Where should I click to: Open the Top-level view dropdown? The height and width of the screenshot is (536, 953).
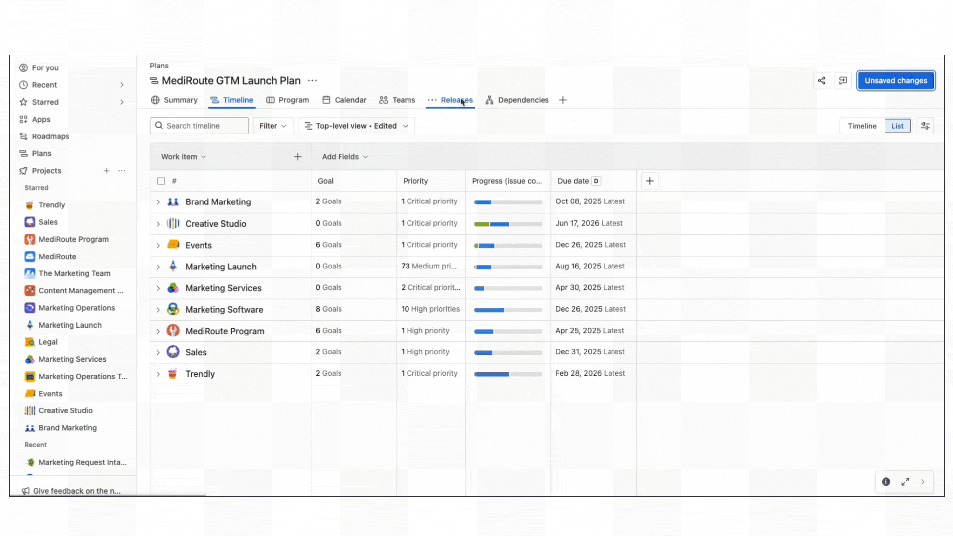click(356, 126)
